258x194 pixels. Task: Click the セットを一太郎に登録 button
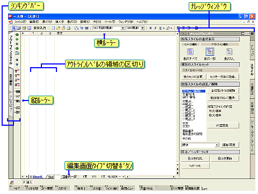click(223, 77)
